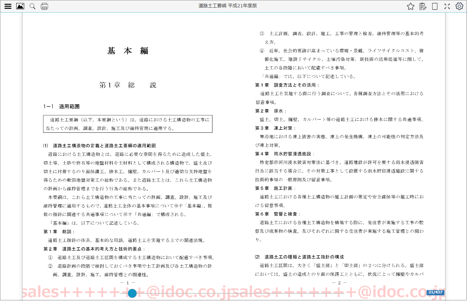The height and width of the screenshot is (301, 467).
Task: Bookmark this page with the star icon
Action: click(x=411, y=6)
